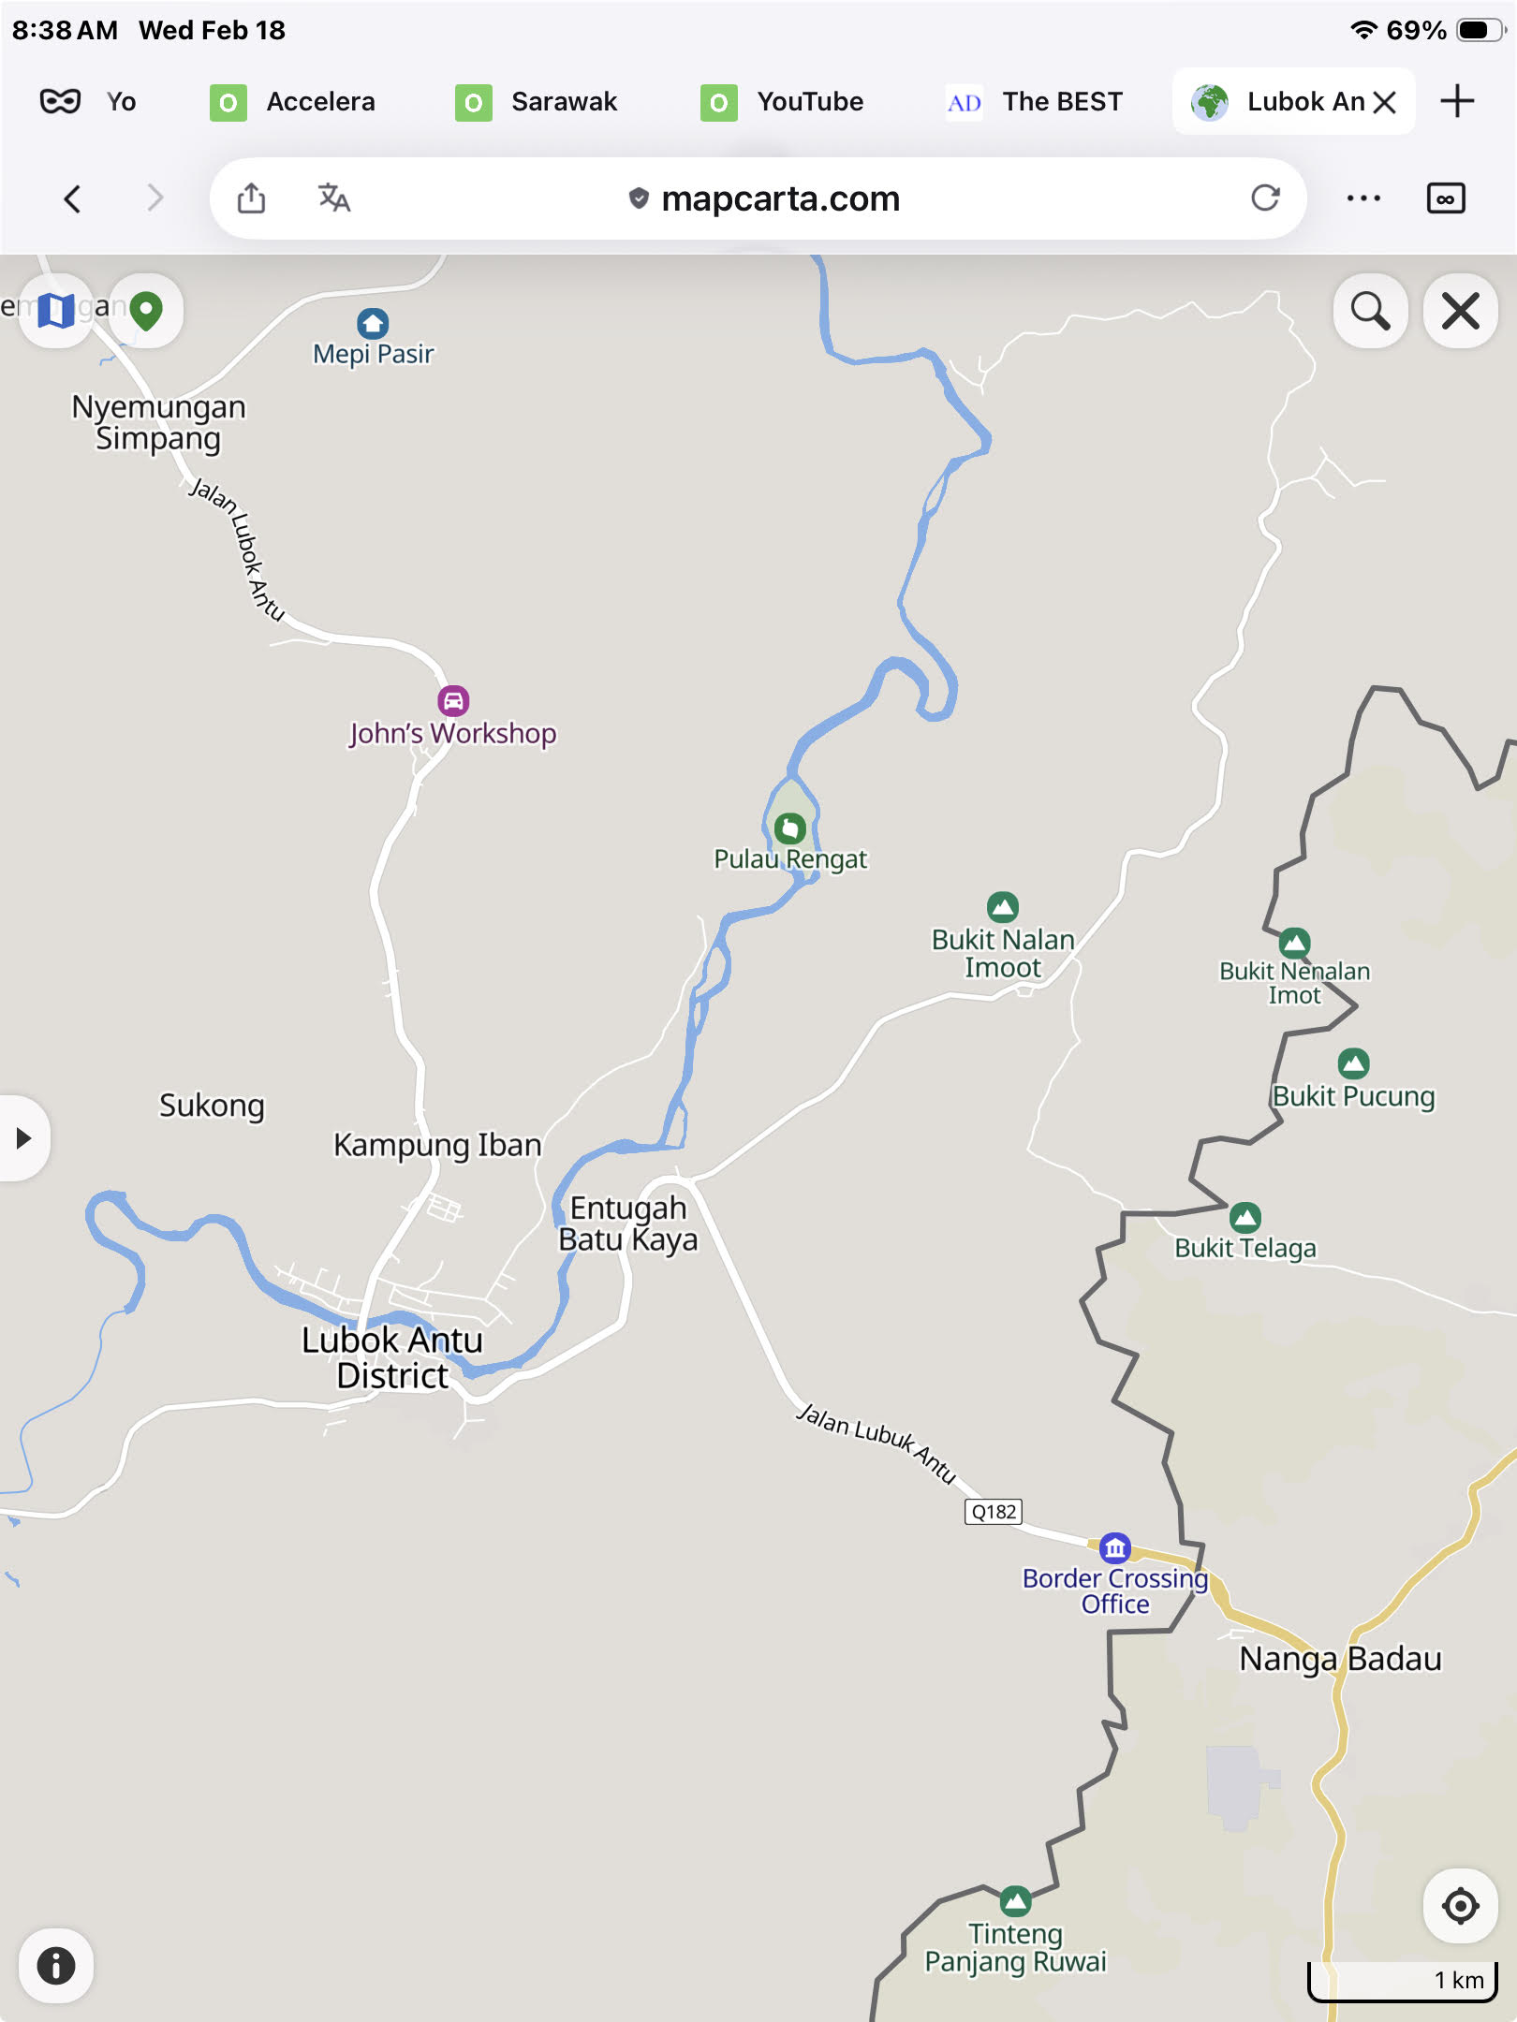Select the Border Crossing Office marker
Screen dimensions: 1517x2022
(x=1114, y=1548)
